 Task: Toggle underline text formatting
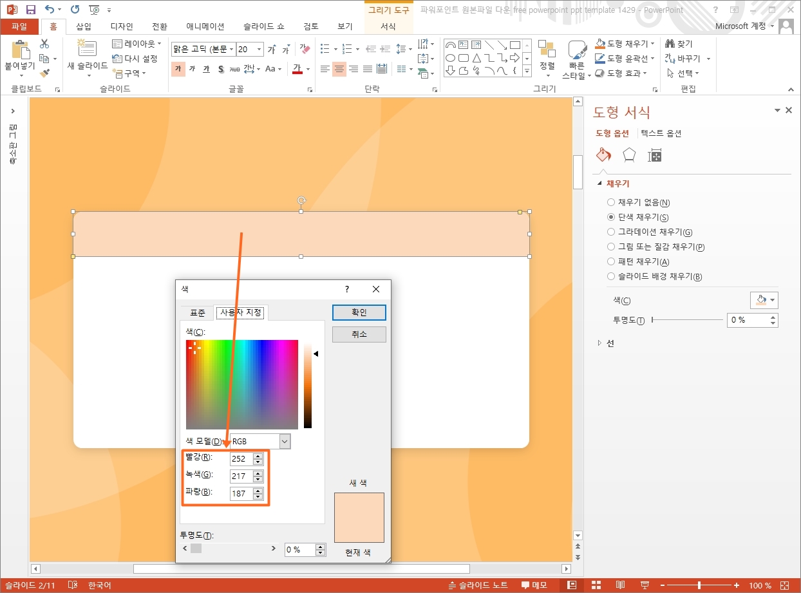(x=206, y=69)
